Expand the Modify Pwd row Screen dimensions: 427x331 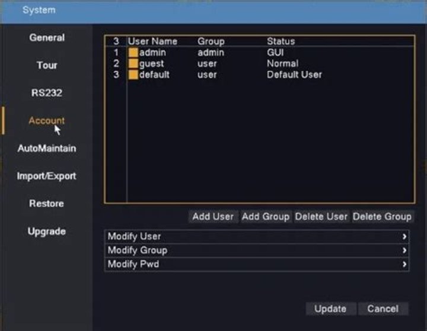pyautogui.click(x=257, y=265)
